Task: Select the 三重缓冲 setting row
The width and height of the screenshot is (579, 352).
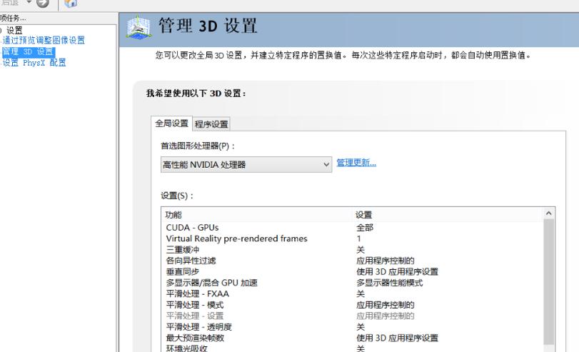Action: click(x=352, y=250)
